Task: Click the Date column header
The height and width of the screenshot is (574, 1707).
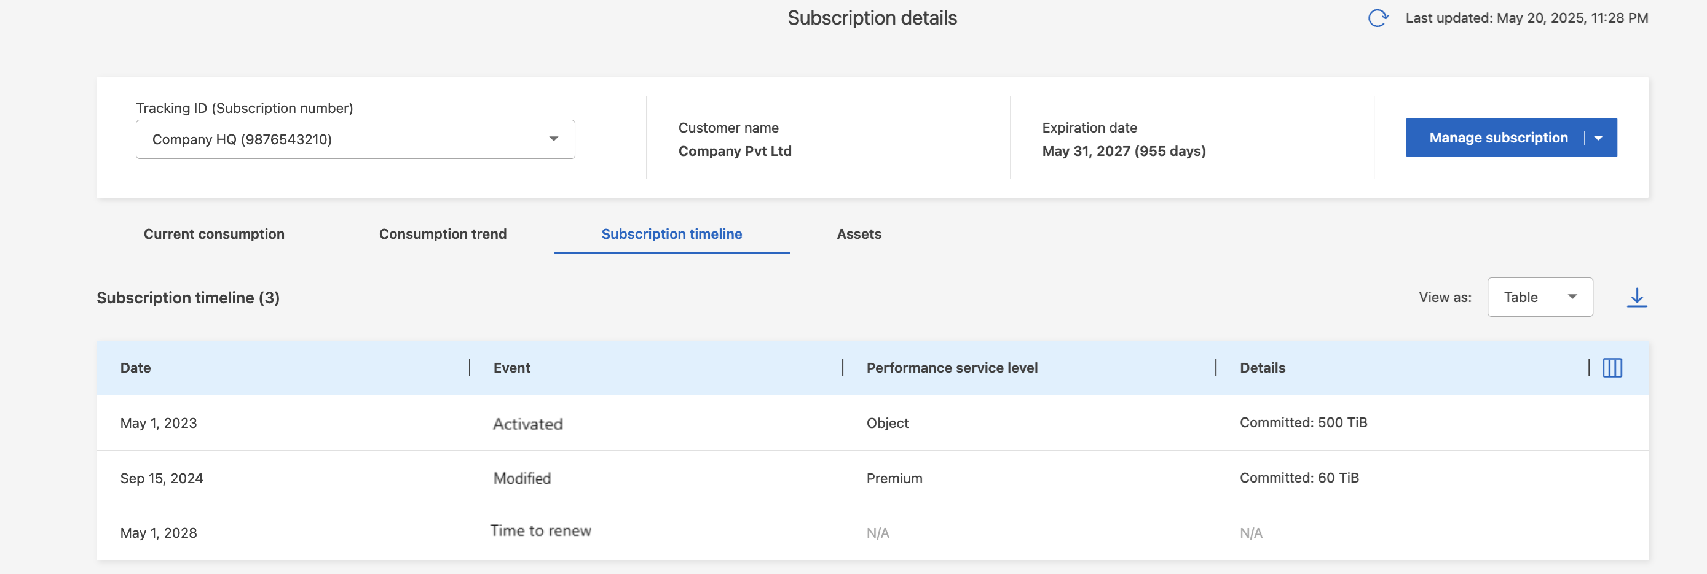Action: tap(136, 368)
